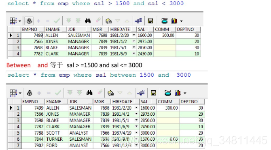
Task: Click the save floppy disk icon in the four-row grid toolbar
Action: click(x=150, y=21)
